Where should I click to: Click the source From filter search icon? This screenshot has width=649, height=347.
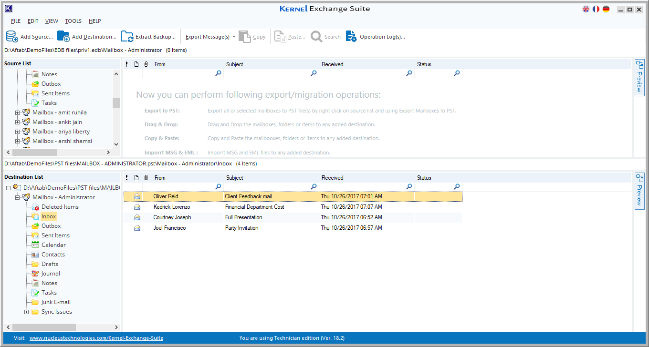point(219,73)
